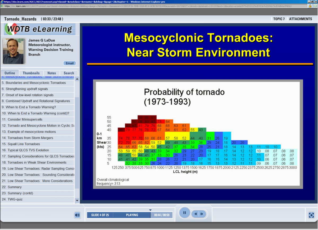Image resolution: width=318 pixels, height=230 pixels.
Task: Click the 00:44 / 00:59 slide timer
Action: click(162, 215)
